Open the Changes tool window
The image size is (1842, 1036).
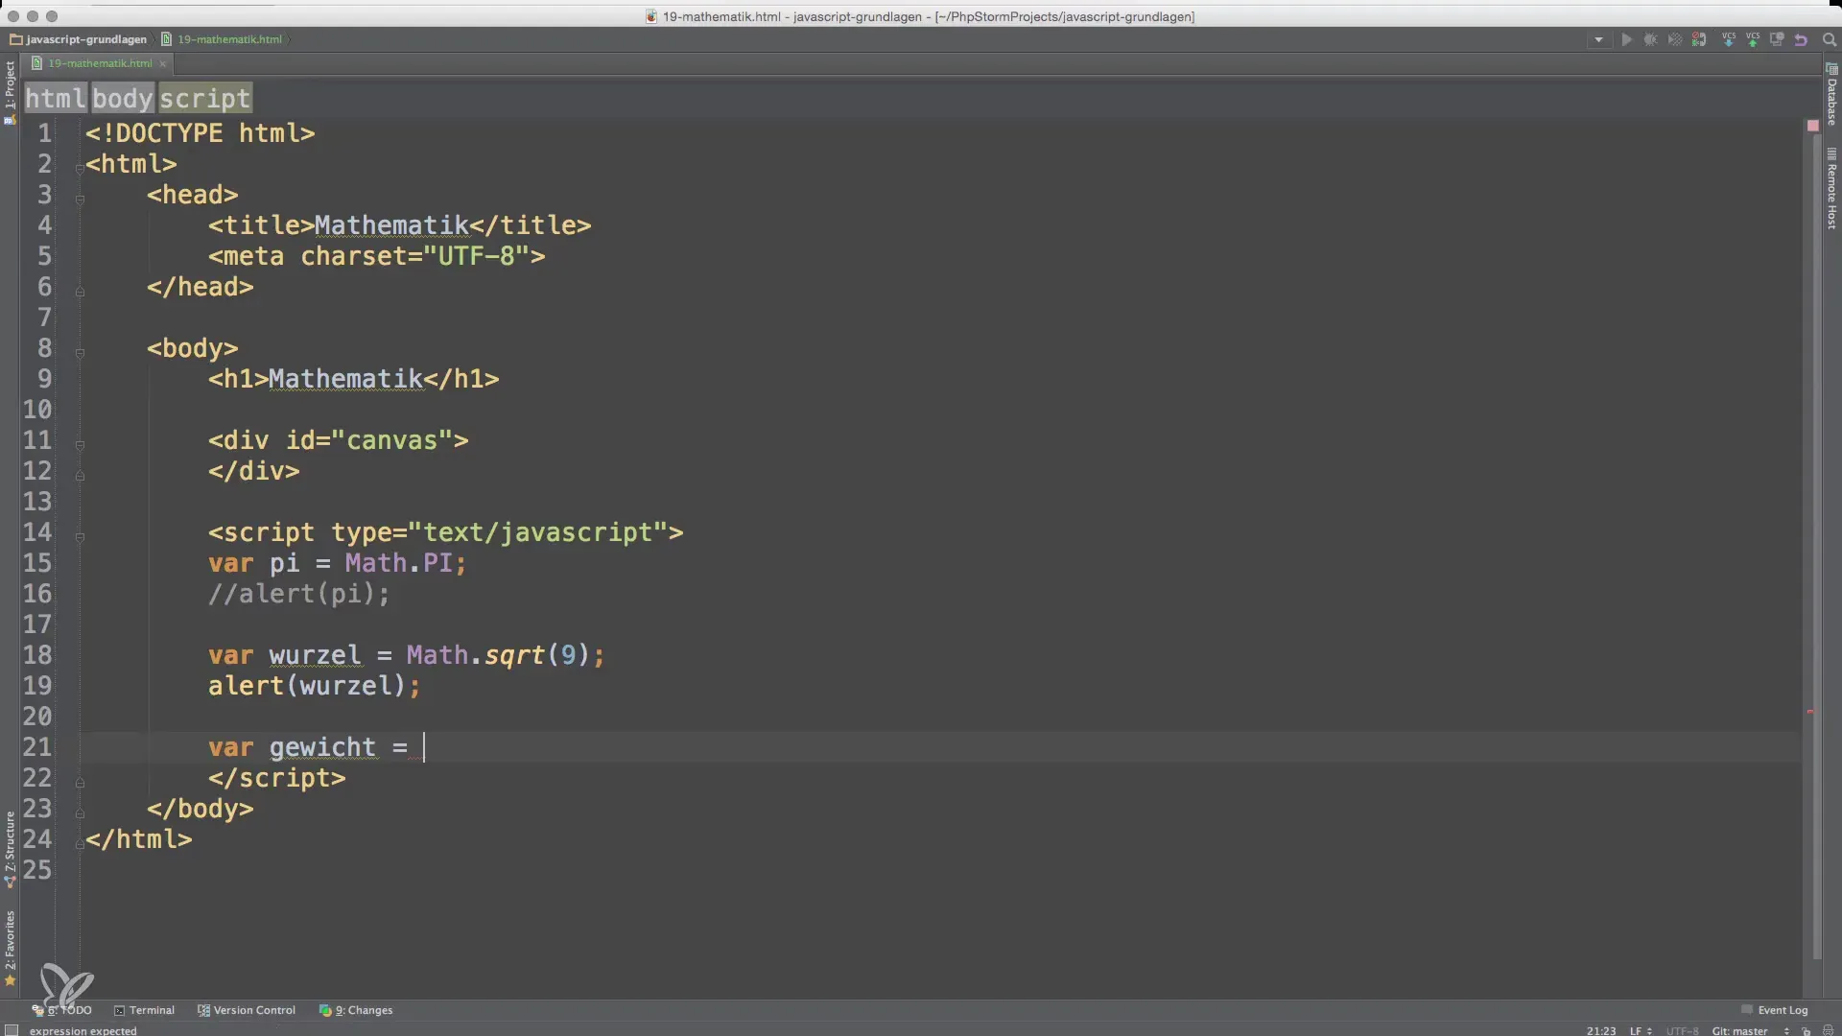coord(356,1010)
